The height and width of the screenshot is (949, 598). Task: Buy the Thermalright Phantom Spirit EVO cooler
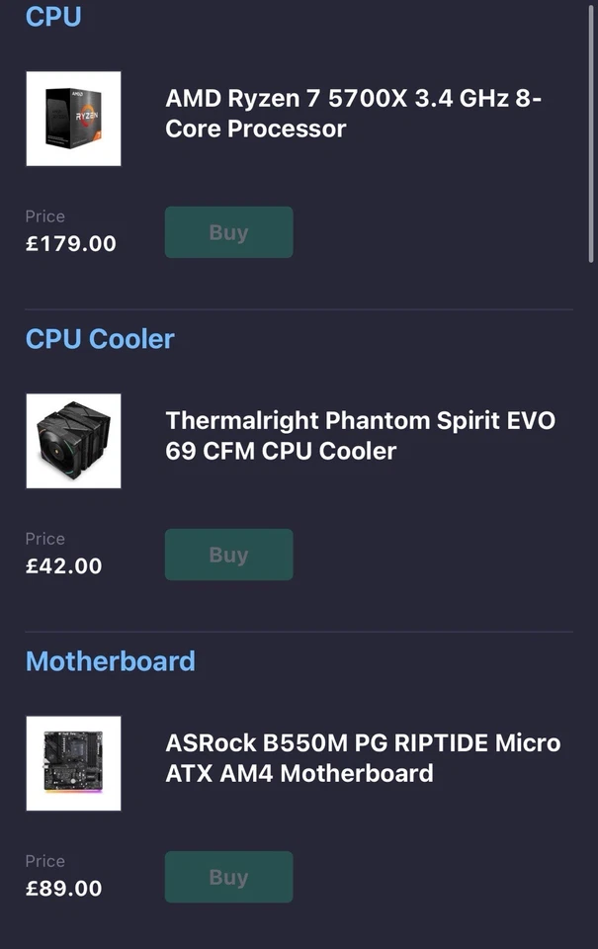tap(228, 555)
